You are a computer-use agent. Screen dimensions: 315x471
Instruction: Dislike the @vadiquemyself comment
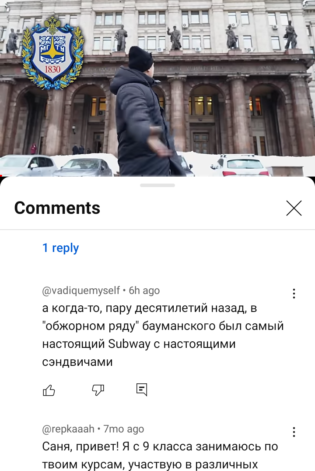point(98,390)
